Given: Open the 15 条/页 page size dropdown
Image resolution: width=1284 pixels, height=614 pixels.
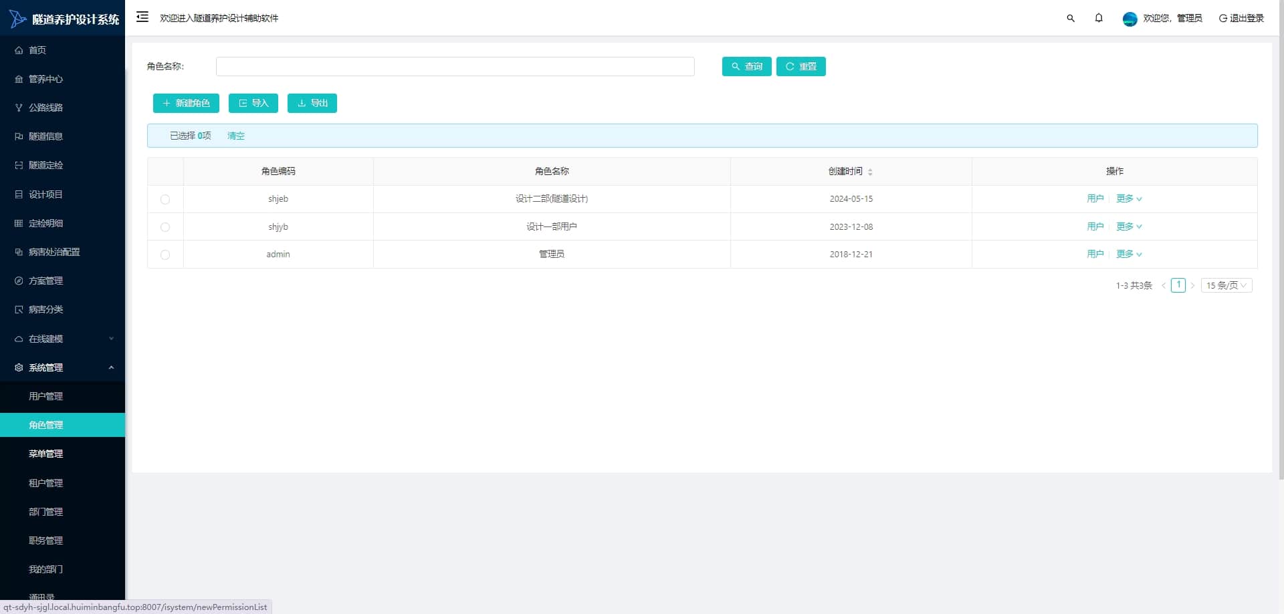Looking at the screenshot, I should pyautogui.click(x=1226, y=285).
